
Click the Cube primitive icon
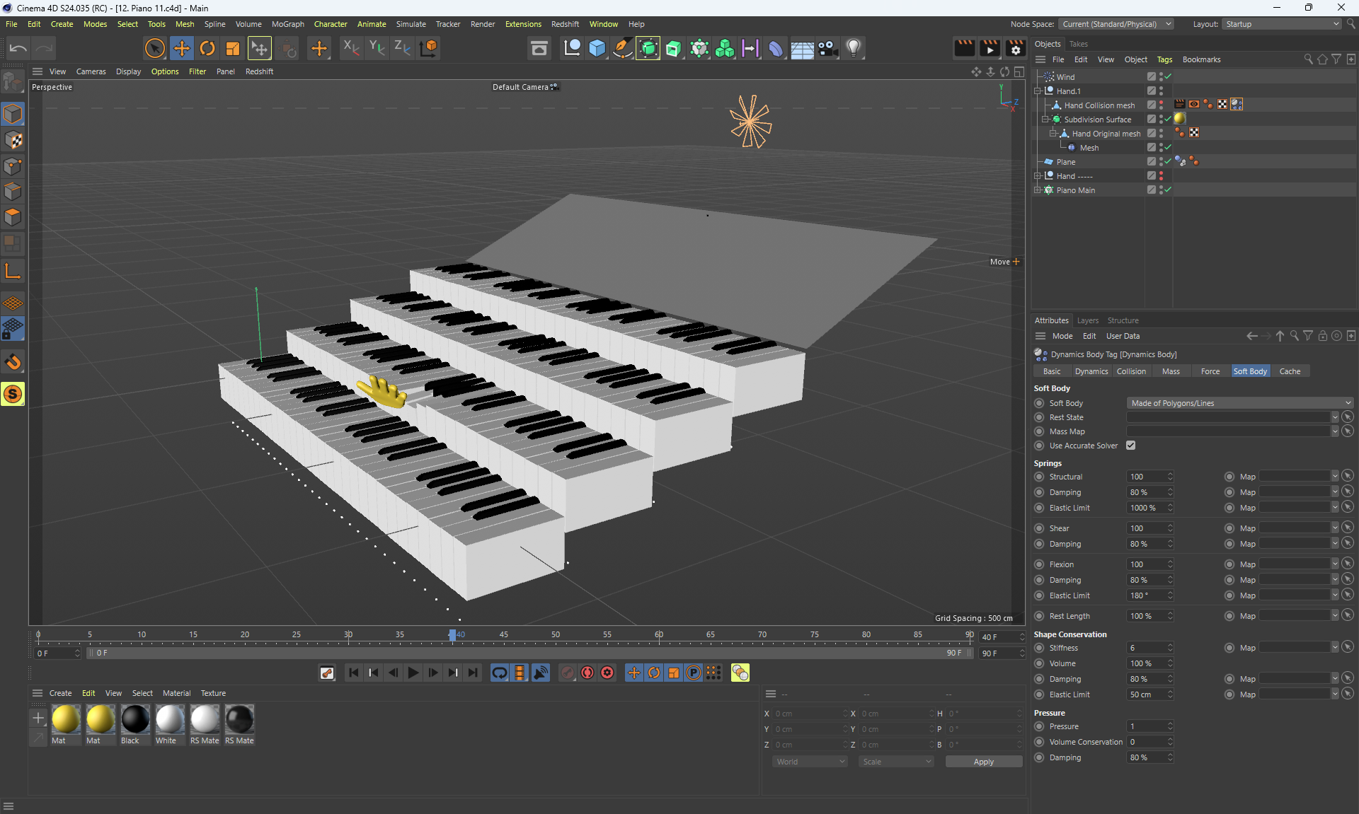[x=597, y=48]
